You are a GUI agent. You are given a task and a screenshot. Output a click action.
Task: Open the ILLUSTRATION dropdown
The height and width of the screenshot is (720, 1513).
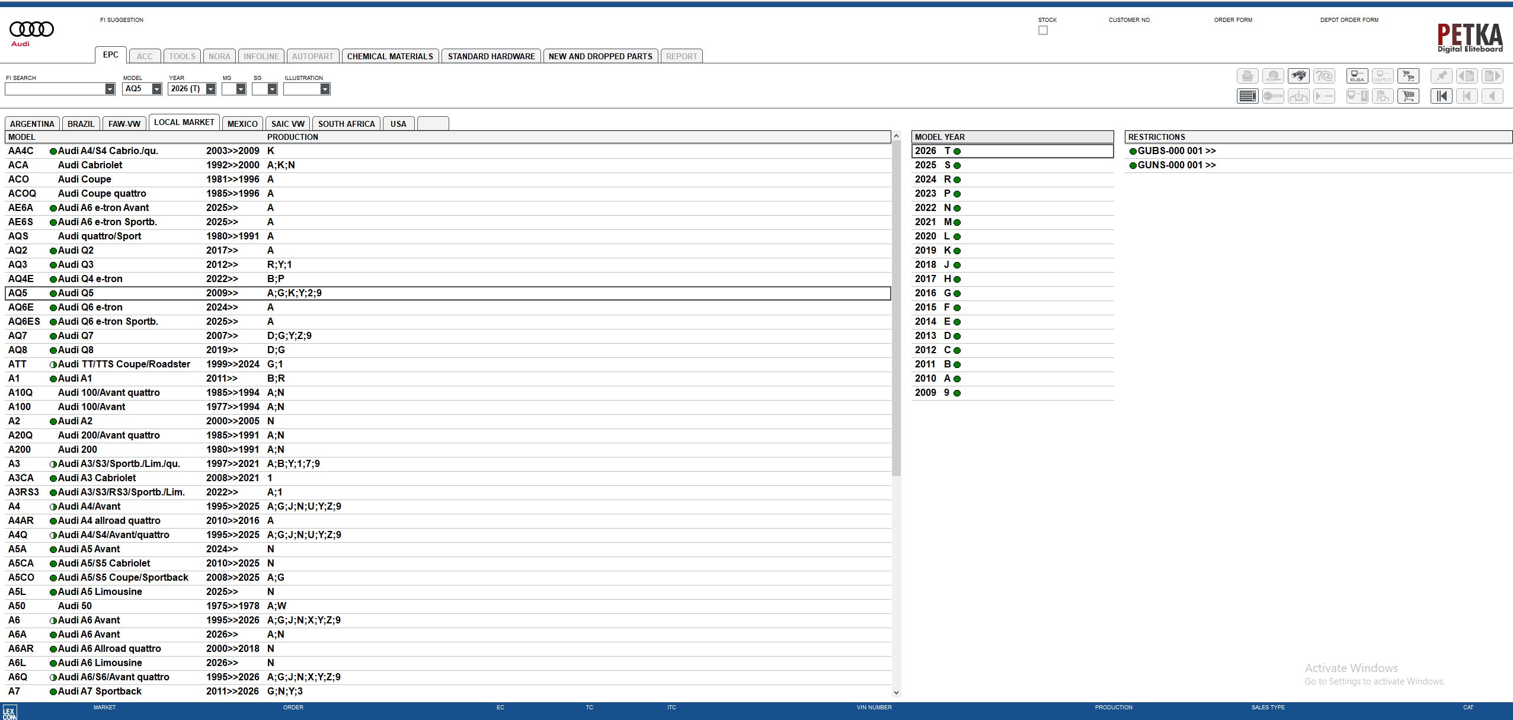pyautogui.click(x=325, y=89)
